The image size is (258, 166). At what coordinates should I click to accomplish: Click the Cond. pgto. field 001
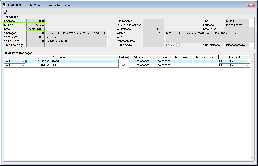[x=35, y=37]
